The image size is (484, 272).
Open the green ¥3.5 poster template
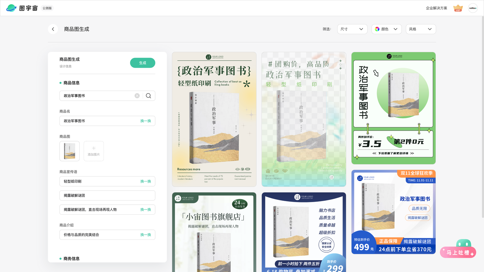393,108
